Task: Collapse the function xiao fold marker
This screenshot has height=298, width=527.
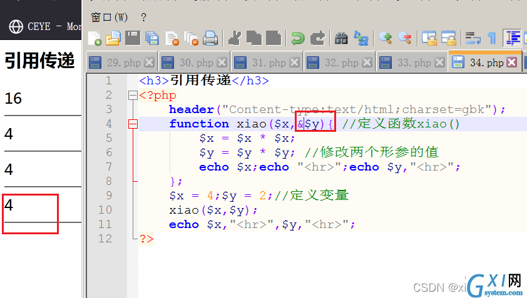Action: click(x=133, y=124)
